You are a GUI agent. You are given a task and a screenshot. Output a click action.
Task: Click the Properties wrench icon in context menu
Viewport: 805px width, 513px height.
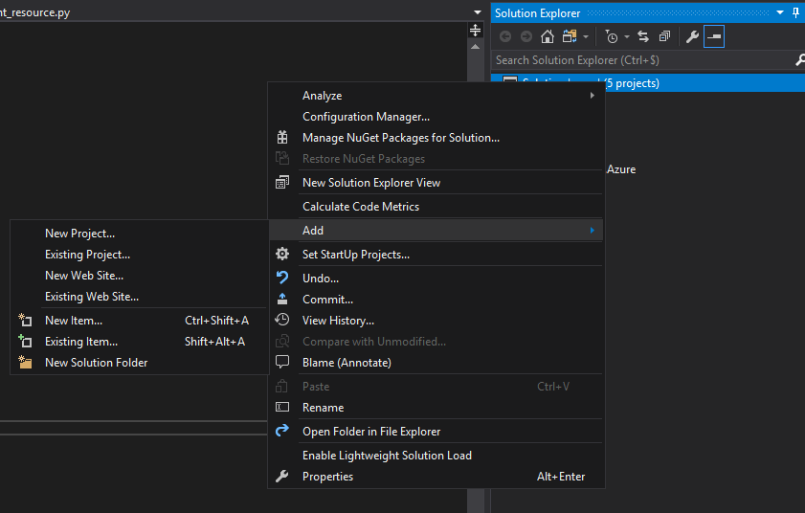(282, 476)
